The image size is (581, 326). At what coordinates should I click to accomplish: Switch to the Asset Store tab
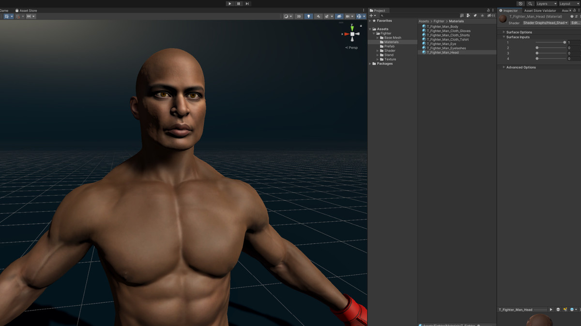(26, 11)
